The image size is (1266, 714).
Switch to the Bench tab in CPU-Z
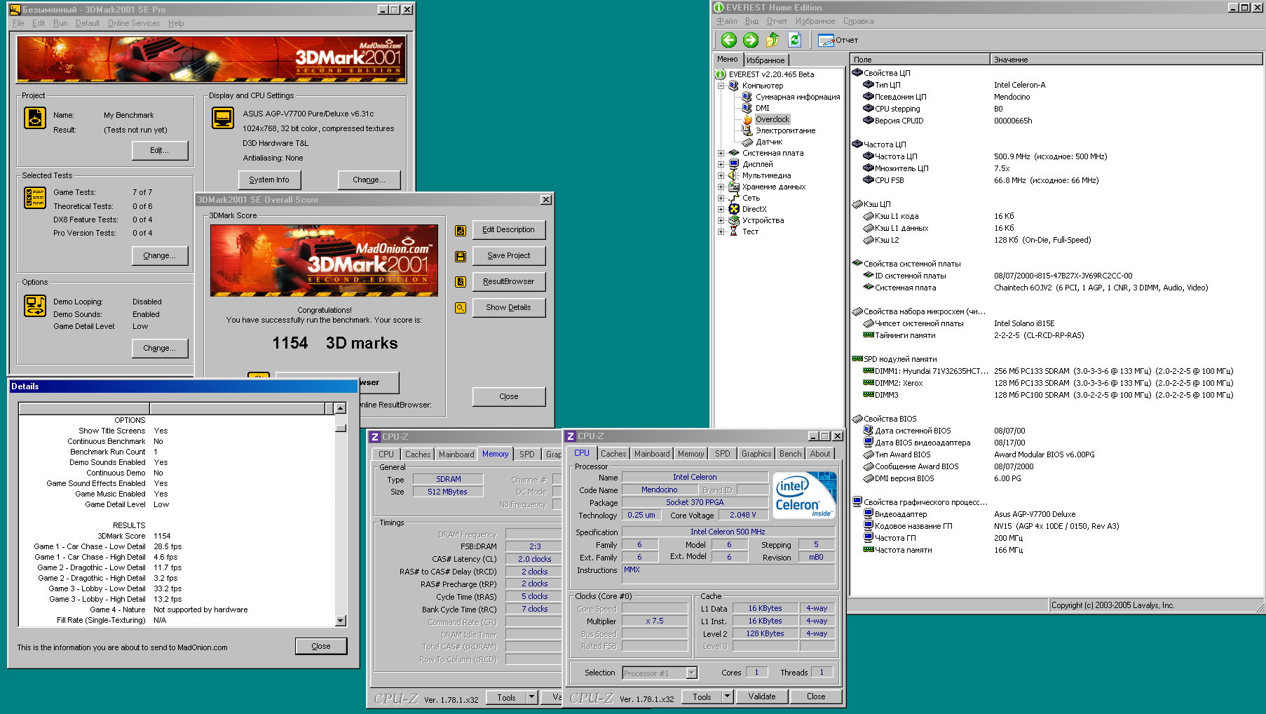(791, 454)
